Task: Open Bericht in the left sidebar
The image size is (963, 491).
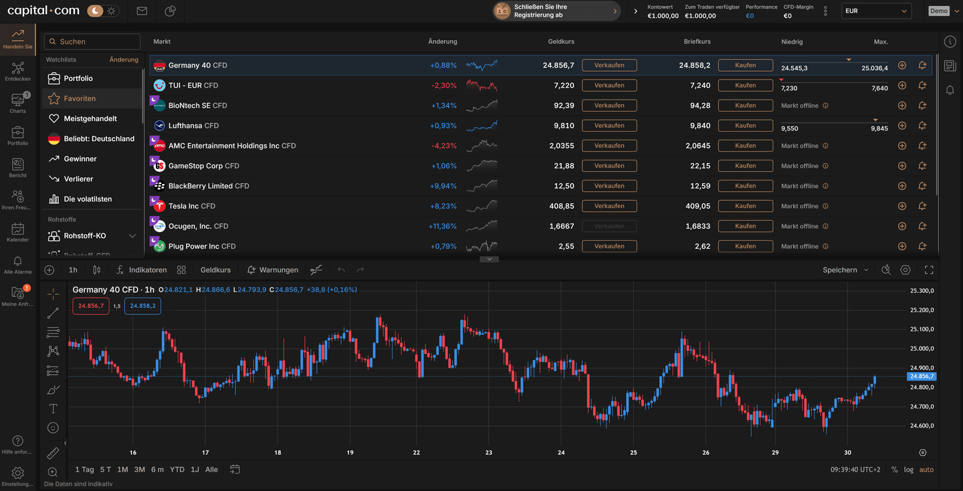Action: coord(18,168)
